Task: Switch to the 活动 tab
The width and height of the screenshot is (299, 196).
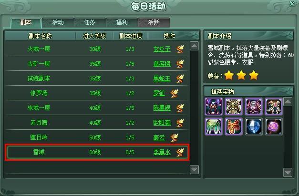Action: click(58, 23)
